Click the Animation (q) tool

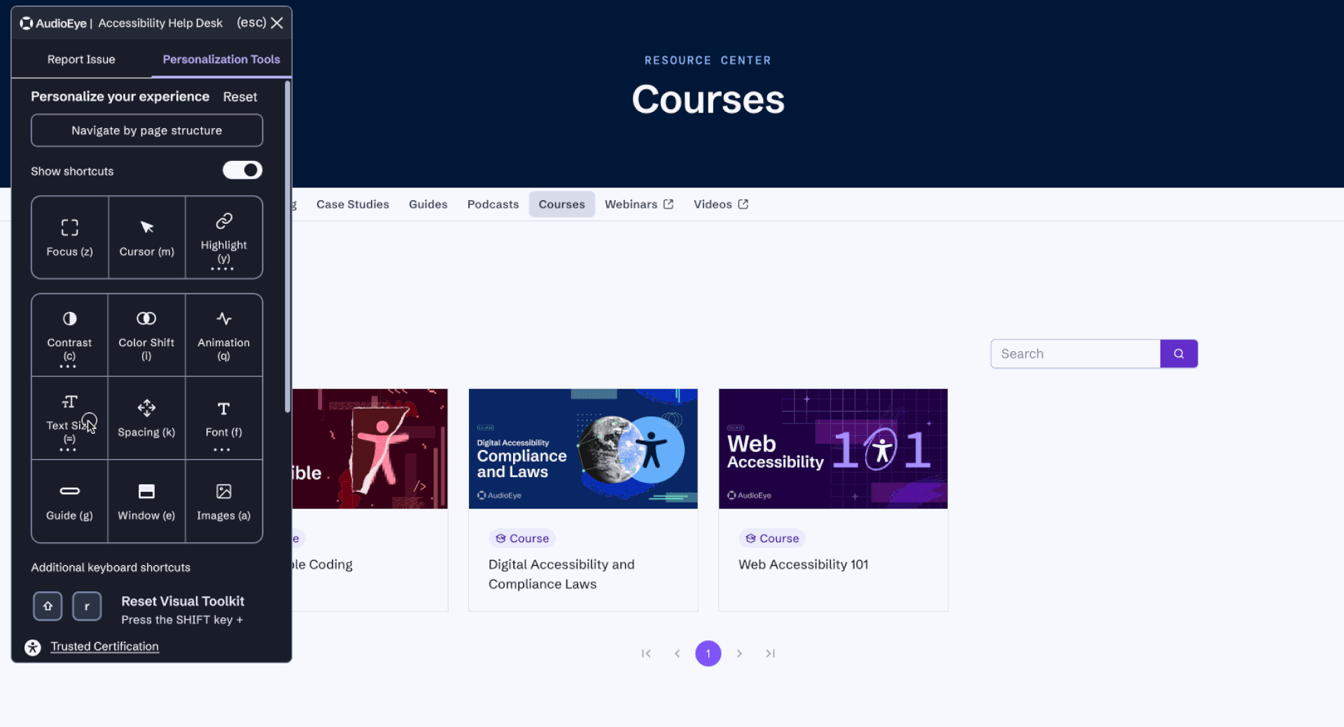pos(223,334)
